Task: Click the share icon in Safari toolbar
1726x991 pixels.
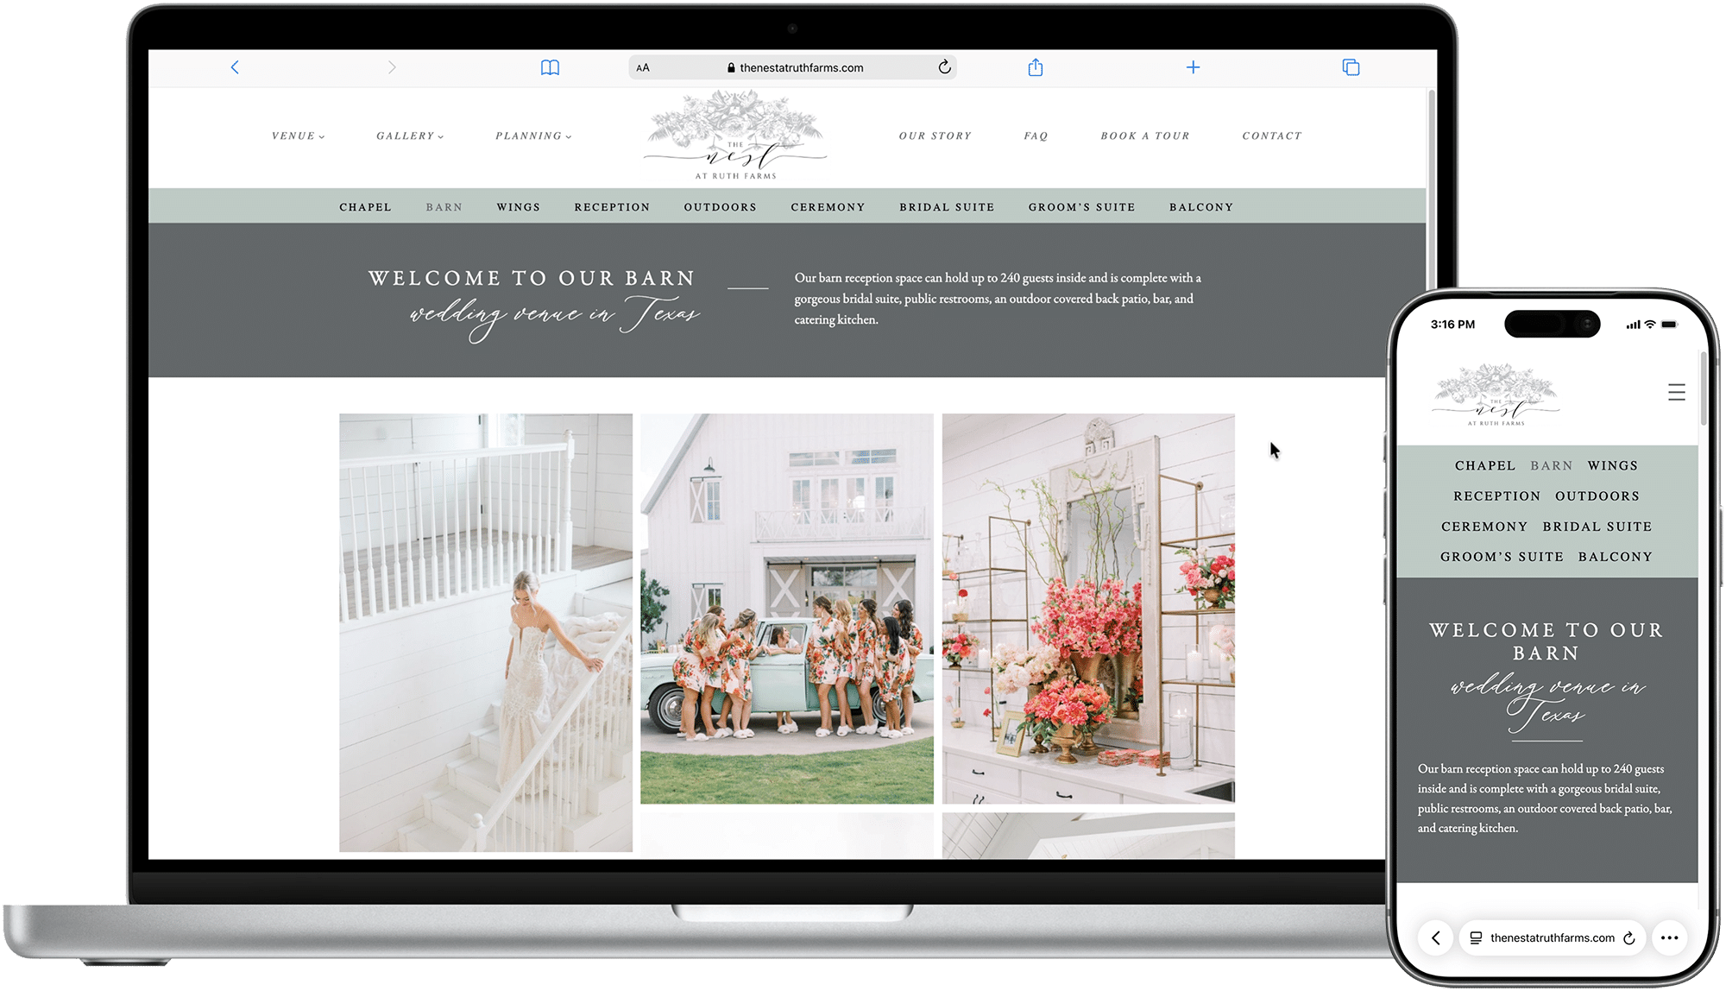Action: [1036, 67]
